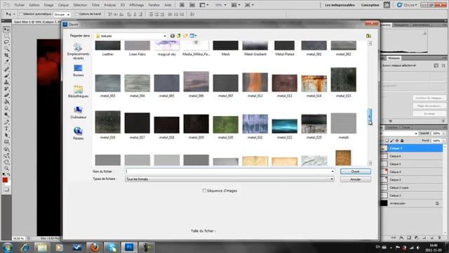Open the Calque menu
Screen dimensions: 449x253
tap(63, 5)
